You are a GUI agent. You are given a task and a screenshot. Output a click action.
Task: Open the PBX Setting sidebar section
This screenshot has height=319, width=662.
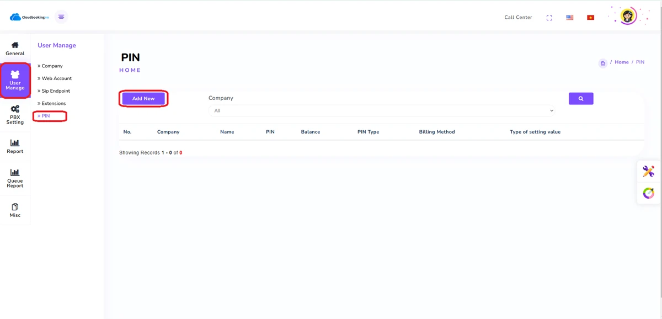(15, 114)
